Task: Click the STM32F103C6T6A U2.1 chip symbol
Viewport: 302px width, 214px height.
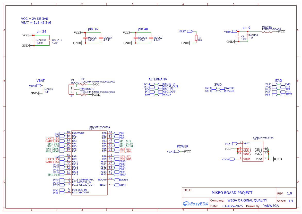Action: (89, 162)
